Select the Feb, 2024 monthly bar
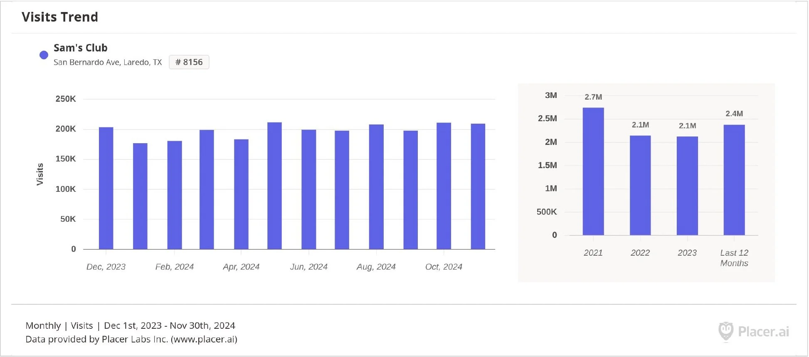The width and height of the screenshot is (809, 357). [175, 195]
